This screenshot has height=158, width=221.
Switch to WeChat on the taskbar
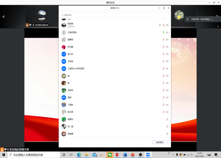(x=110, y=155)
